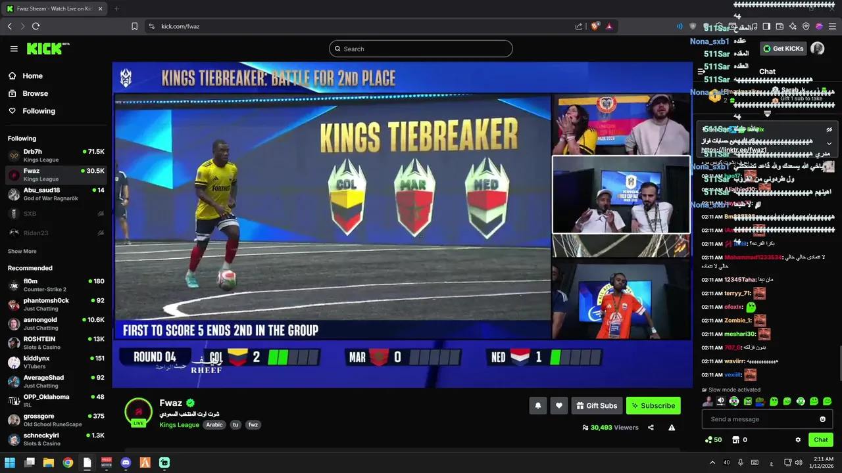Follow Fwaz with the heart icon
The height and width of the screenshot is (473, 842).
tap(559, 406)
